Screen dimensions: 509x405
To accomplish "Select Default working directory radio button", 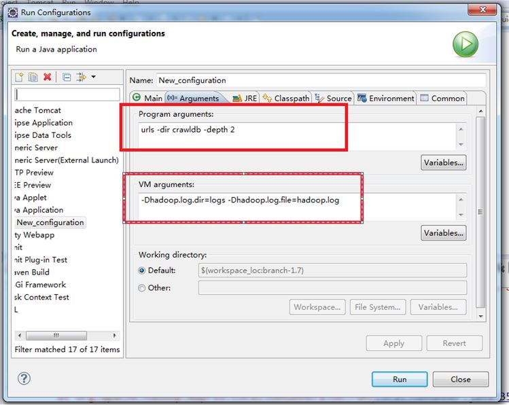I will tap(141, 270).
